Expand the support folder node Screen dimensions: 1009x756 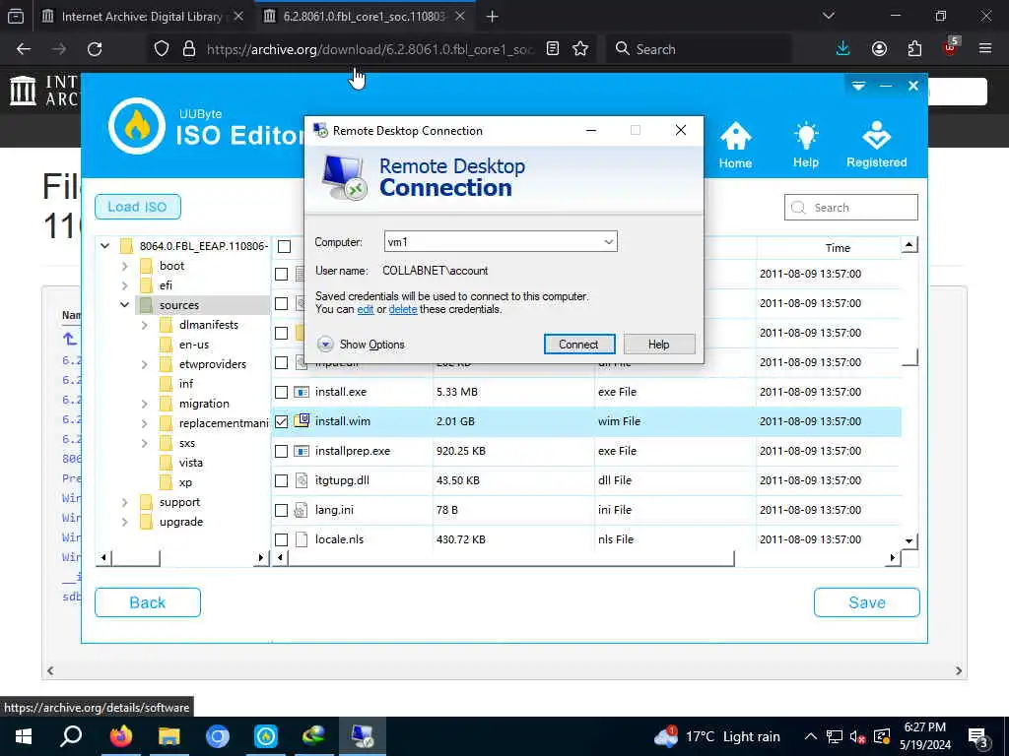tap(125, 503)
